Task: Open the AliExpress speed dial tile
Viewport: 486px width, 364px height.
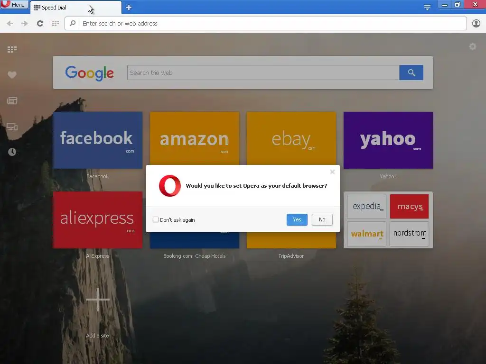Action: pyautogui.click(x=98, y=220)
